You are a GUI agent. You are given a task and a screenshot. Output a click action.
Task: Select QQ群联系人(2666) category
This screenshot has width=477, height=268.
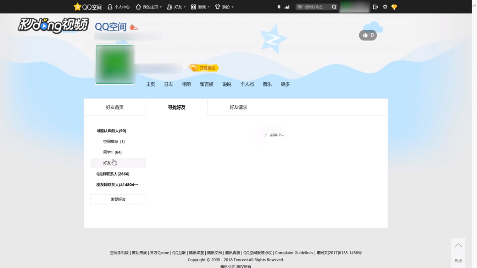113,174
